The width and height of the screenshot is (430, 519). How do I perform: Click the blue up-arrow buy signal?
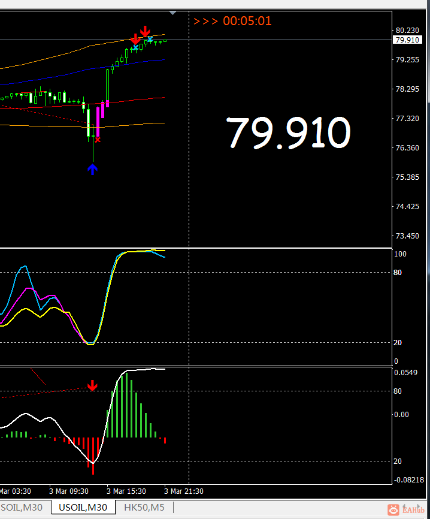coord(93,169)
